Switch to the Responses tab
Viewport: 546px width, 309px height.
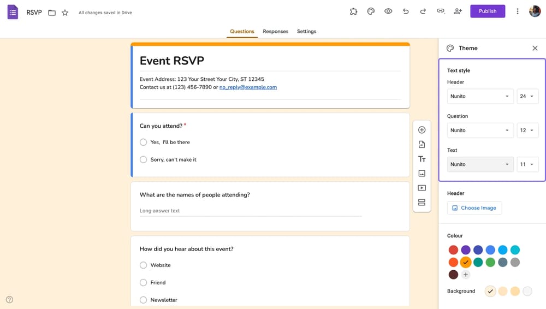coord(275,32)
